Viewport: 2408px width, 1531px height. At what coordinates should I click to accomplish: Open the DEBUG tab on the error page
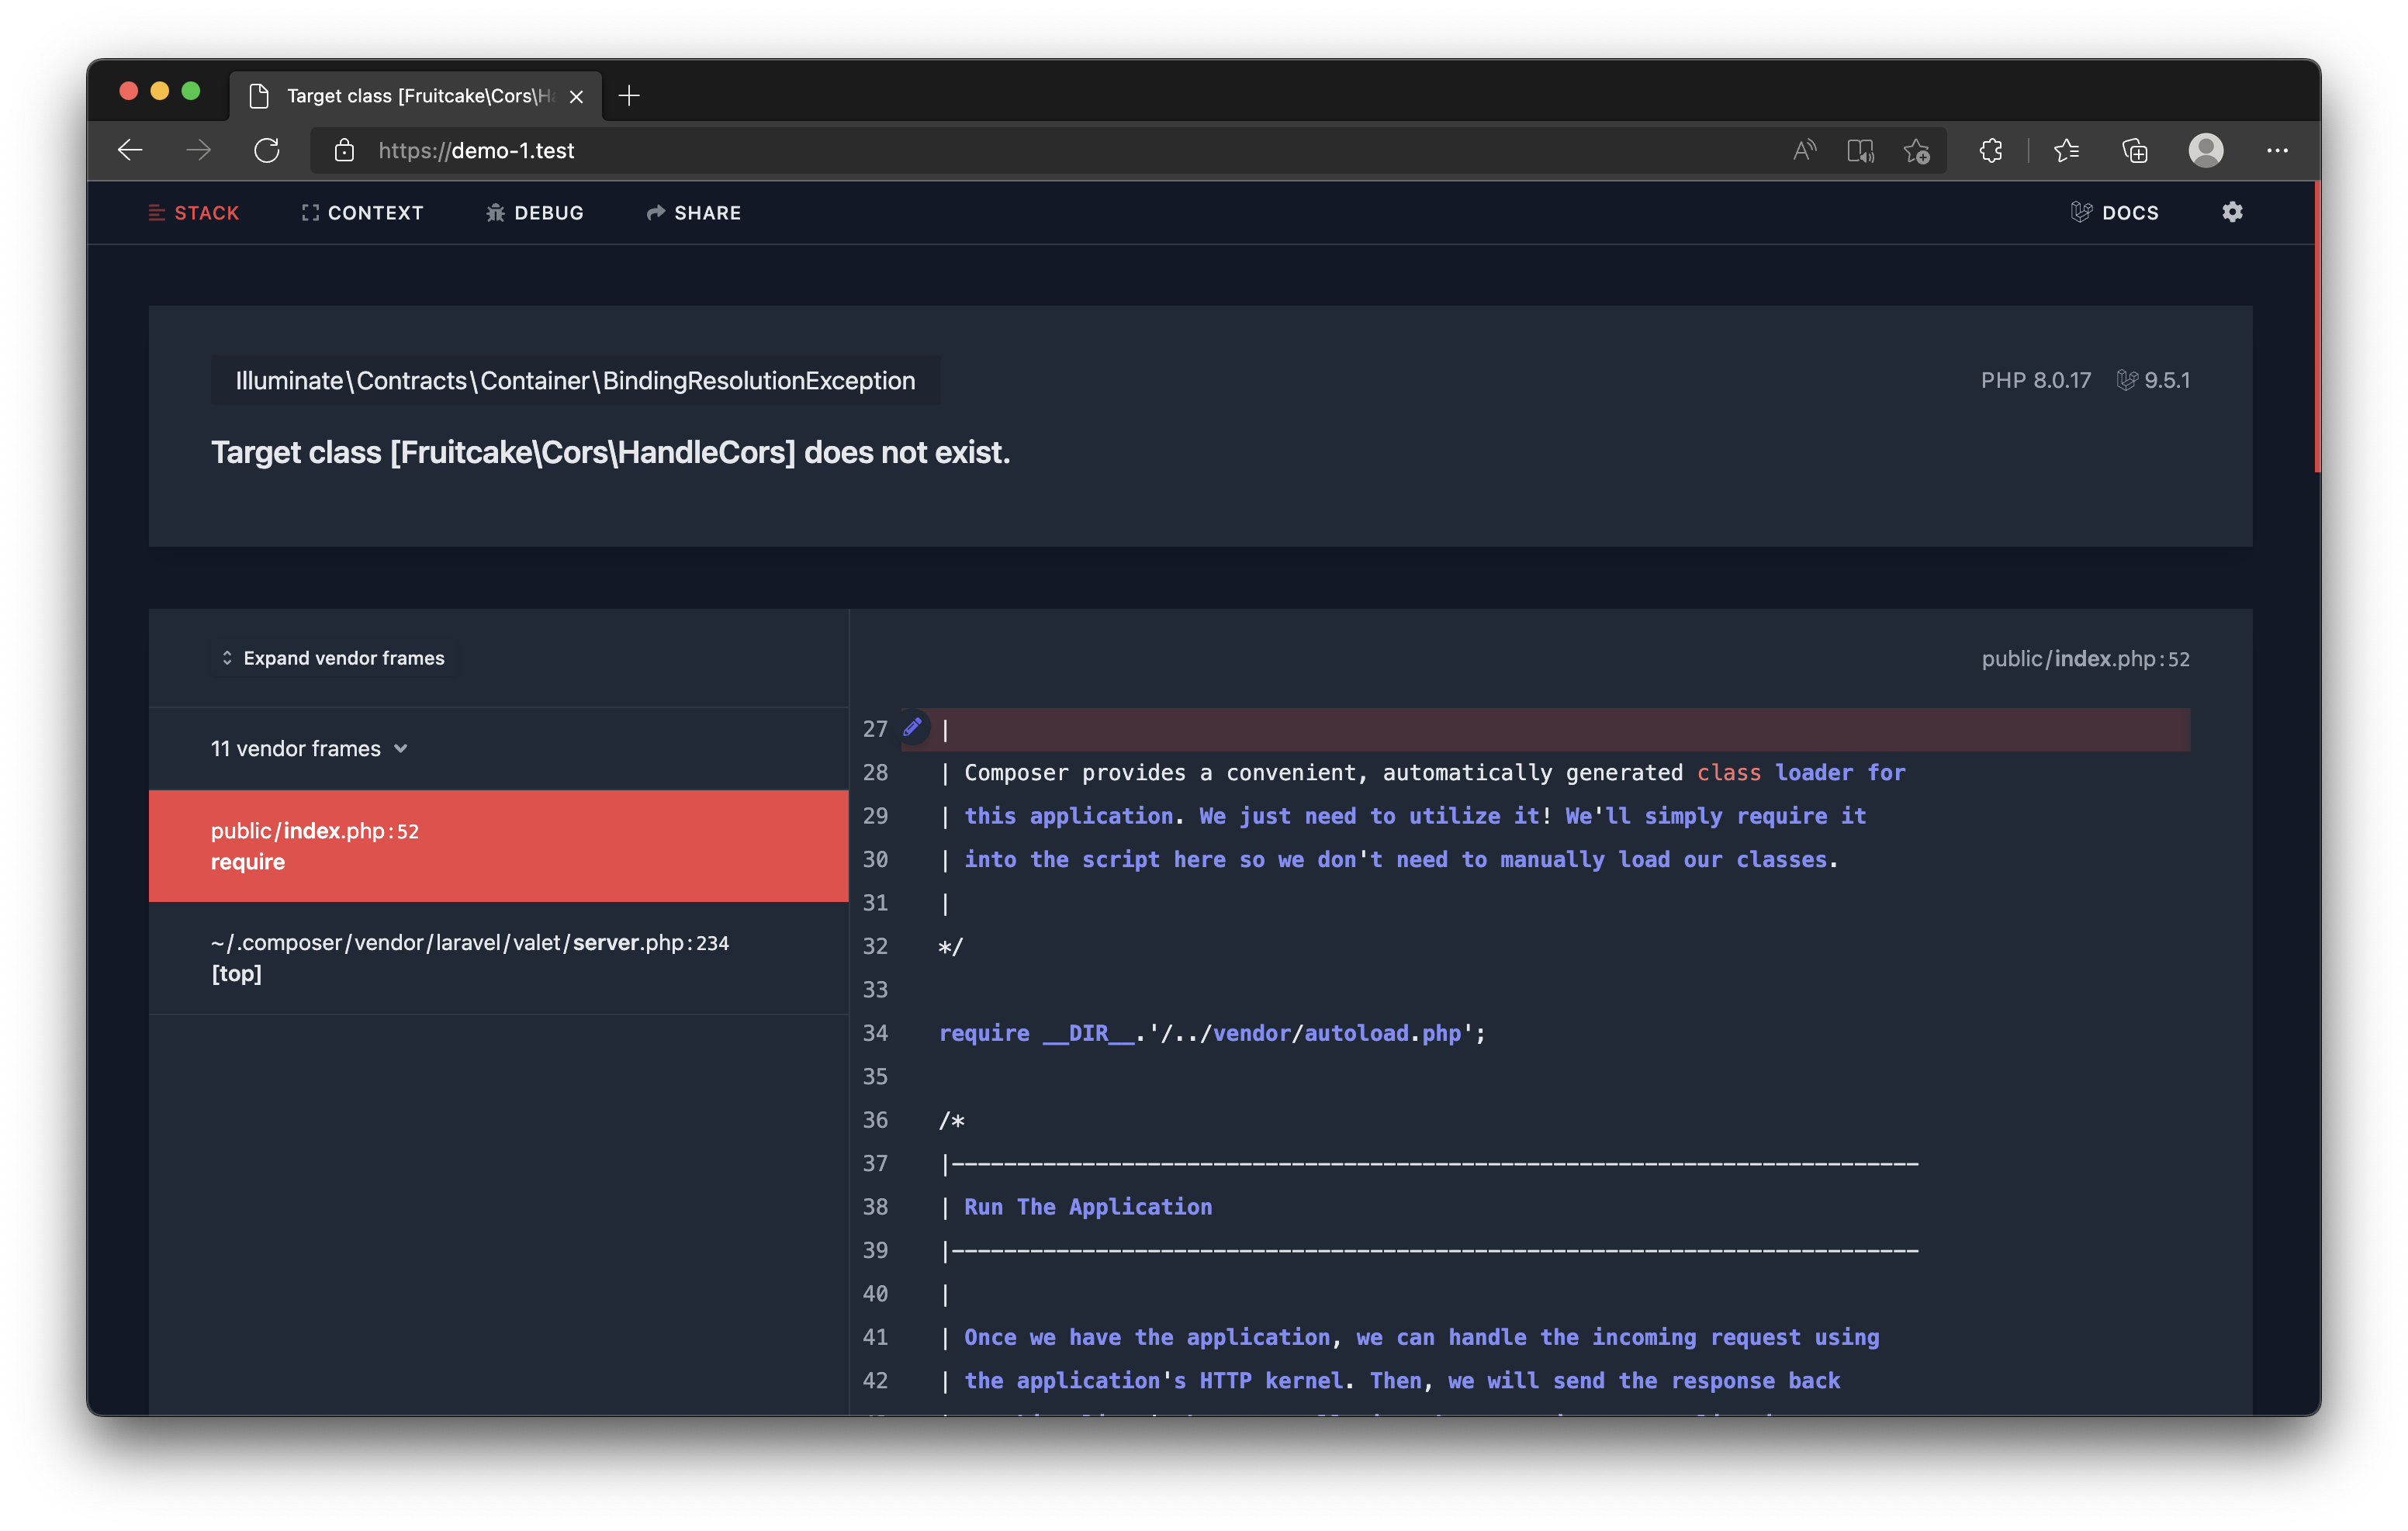[x=534, y=212]
